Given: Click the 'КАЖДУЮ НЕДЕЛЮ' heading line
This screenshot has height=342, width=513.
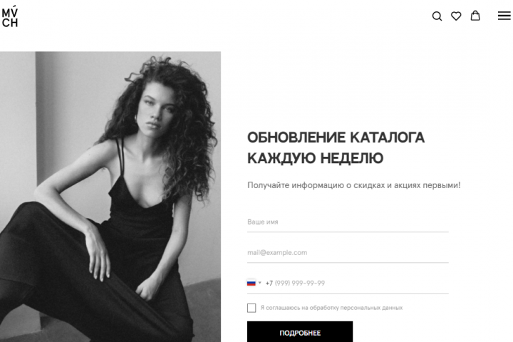Looking at the screenshot, I should pyautogui.click(x=315, y=158).
